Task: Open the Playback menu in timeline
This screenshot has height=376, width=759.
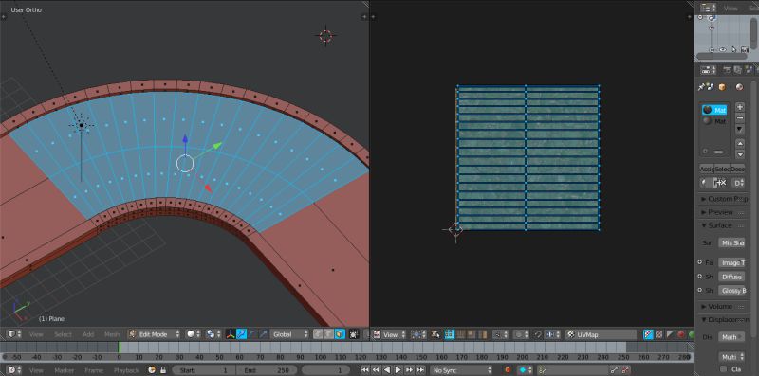Action: [127, 370]
